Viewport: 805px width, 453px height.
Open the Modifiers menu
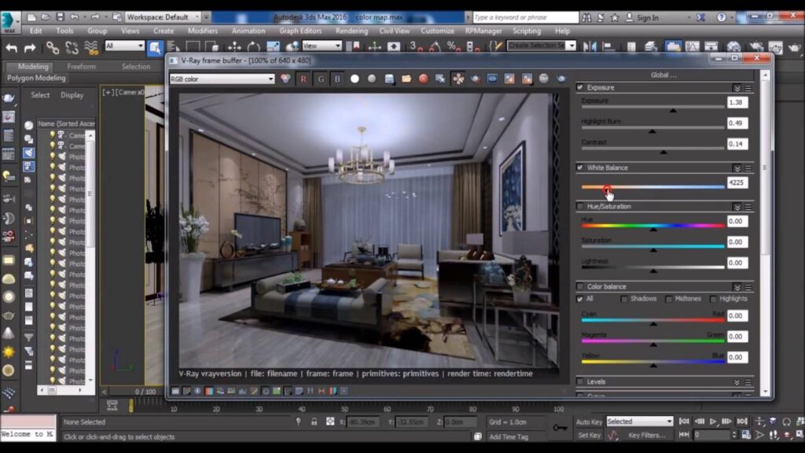coord(203,31)
